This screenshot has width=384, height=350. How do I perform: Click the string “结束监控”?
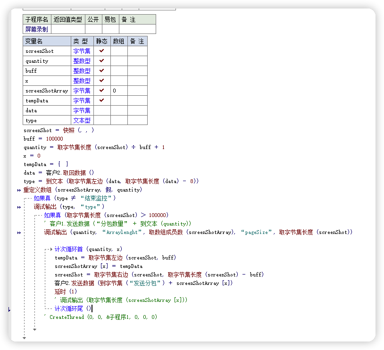(96, 198)
